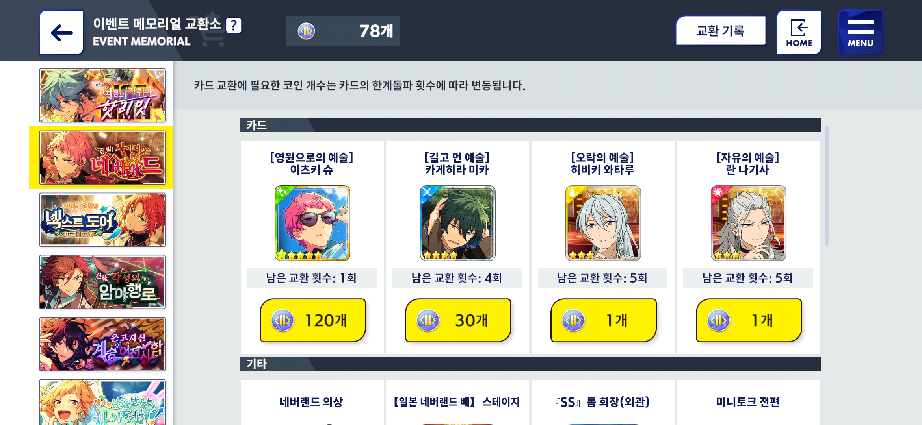Select the 계승 어전시합 event banner
The width and height of the screenshot is (922, 425).
[102, 344]
